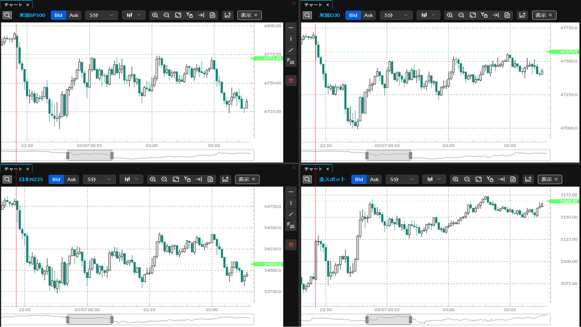Open the 5分 timeframe dropdown for 日本N225
Viewport: 581px width, 327px height.
coord(99,179)
